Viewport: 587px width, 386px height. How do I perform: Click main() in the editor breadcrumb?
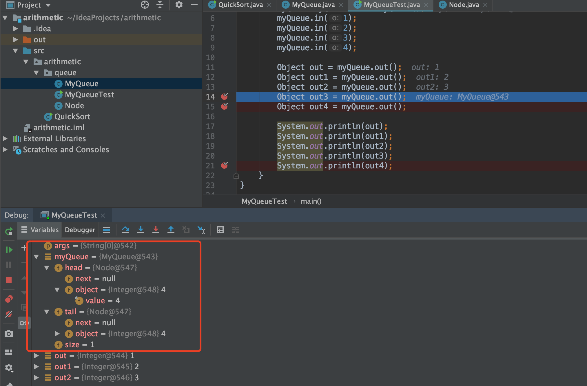[311, 201]
